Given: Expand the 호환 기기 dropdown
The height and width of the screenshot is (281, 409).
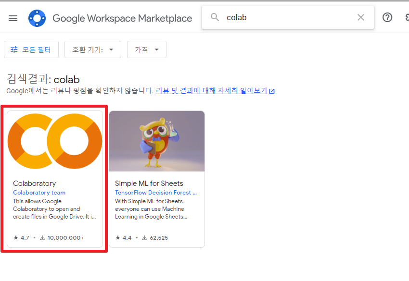Looking at the screenshot, I should click(93, 49).
